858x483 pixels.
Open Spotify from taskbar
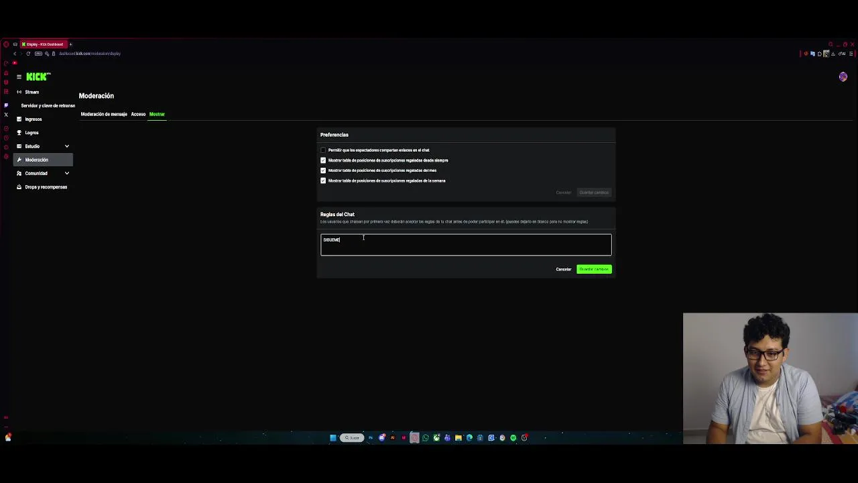point(513,438)
